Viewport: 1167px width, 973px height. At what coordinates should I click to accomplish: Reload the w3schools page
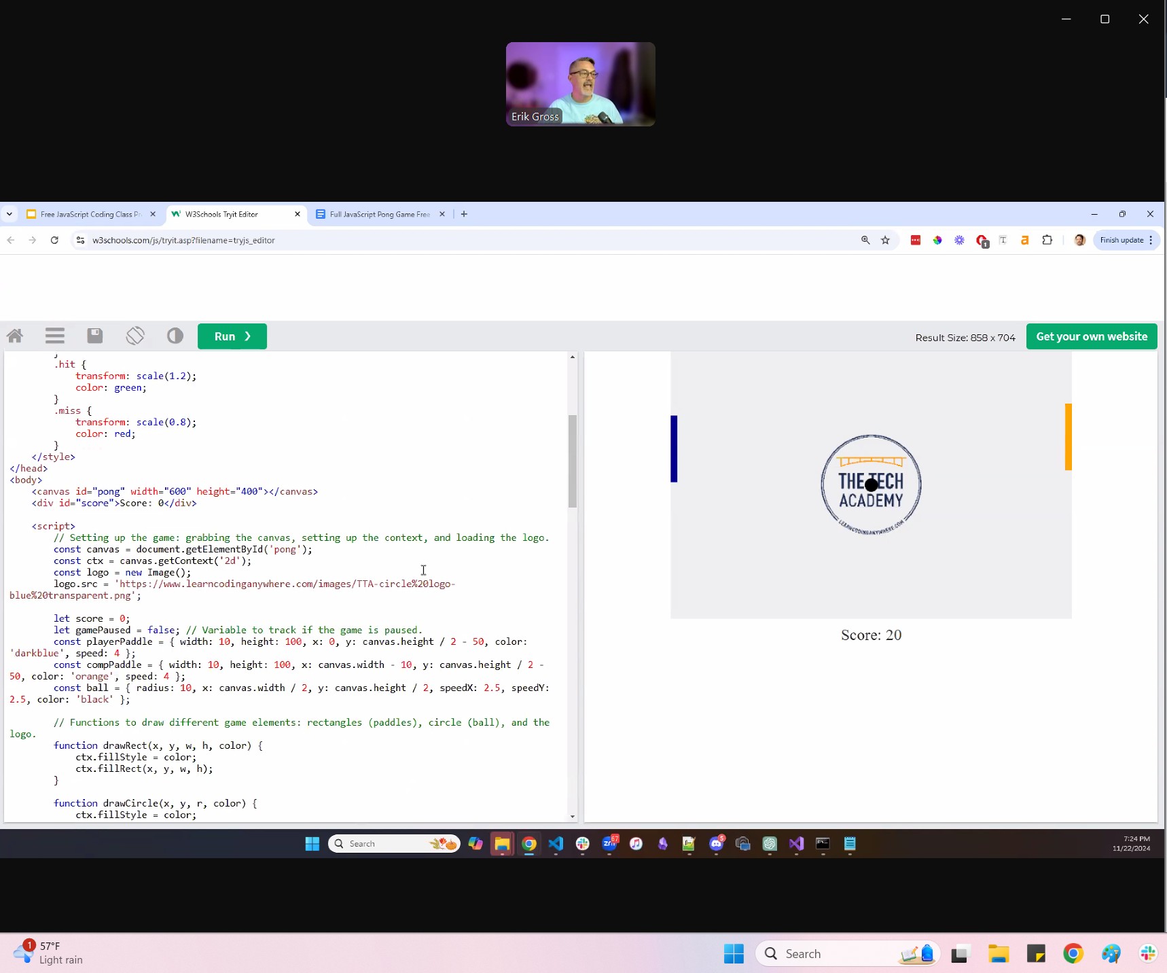coord(54,240)
